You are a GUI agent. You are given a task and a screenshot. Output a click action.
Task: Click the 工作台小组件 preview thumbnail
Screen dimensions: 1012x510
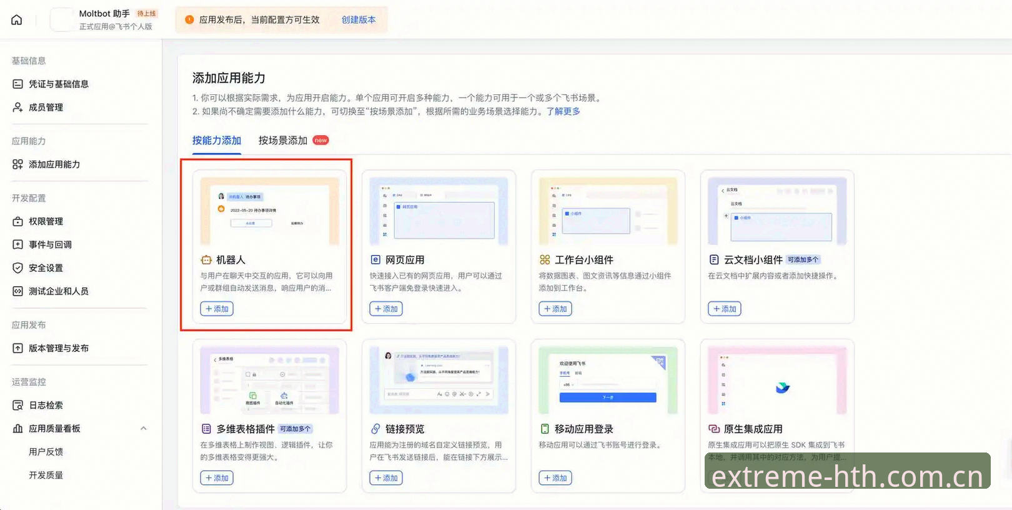608,211
